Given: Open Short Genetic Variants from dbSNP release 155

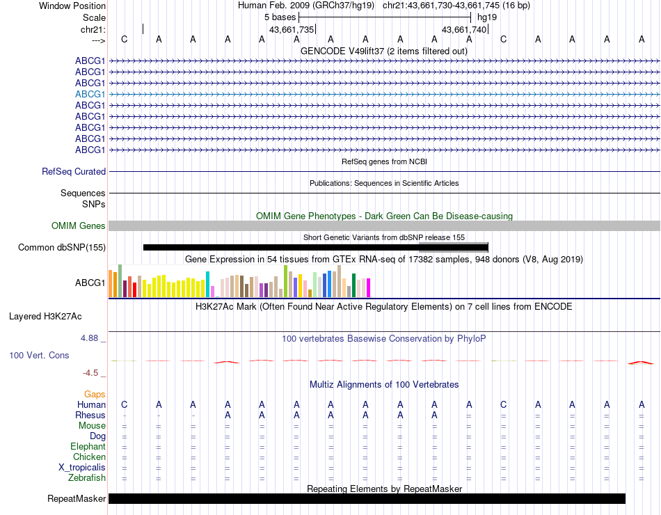Looking at the screenshot, I should (x=384, y=237).
